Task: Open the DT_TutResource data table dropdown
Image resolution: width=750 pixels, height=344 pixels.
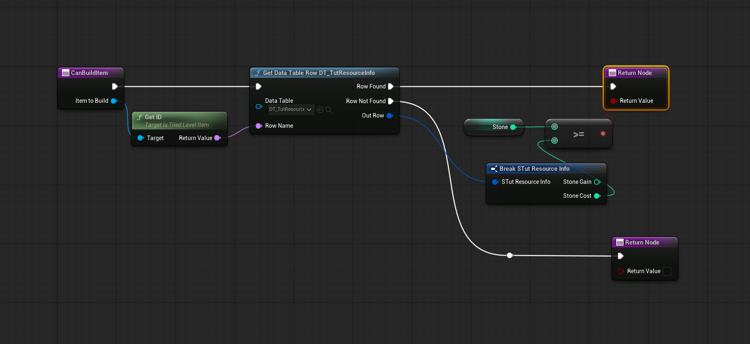Action: pyautogui.click(x=291, y=110)
